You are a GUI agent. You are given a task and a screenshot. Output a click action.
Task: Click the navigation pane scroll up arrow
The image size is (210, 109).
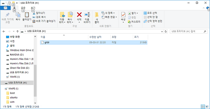point(35,36)
